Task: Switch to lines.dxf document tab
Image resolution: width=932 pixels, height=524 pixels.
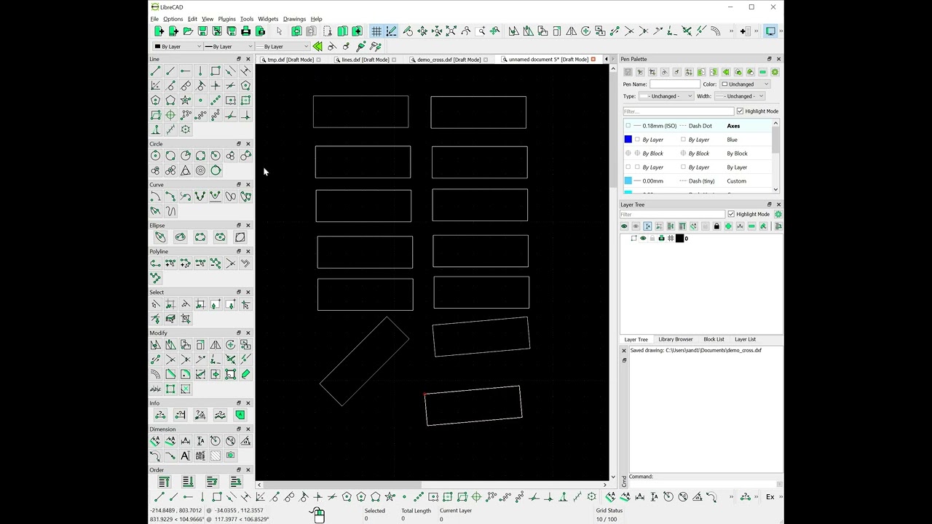Action: click(x=366, y=60)
